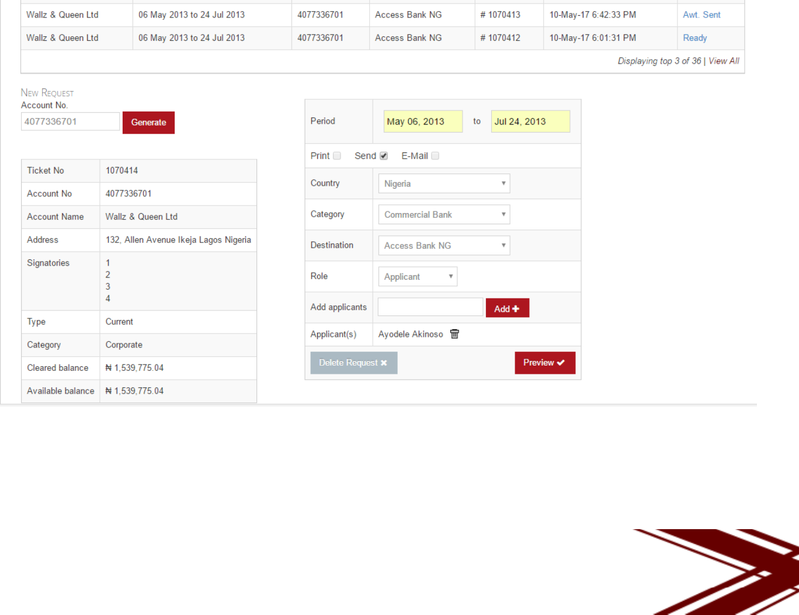The height and width of the screenshot is (615, 799).
Task: Click the Displaying top 3 of 36 text
Action: (x=659, y=61)
